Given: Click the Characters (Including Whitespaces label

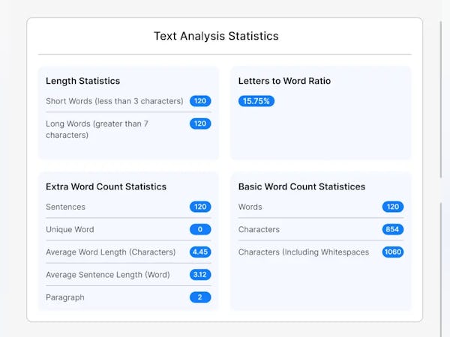Looking at the screenshot, I should point(304,252).
